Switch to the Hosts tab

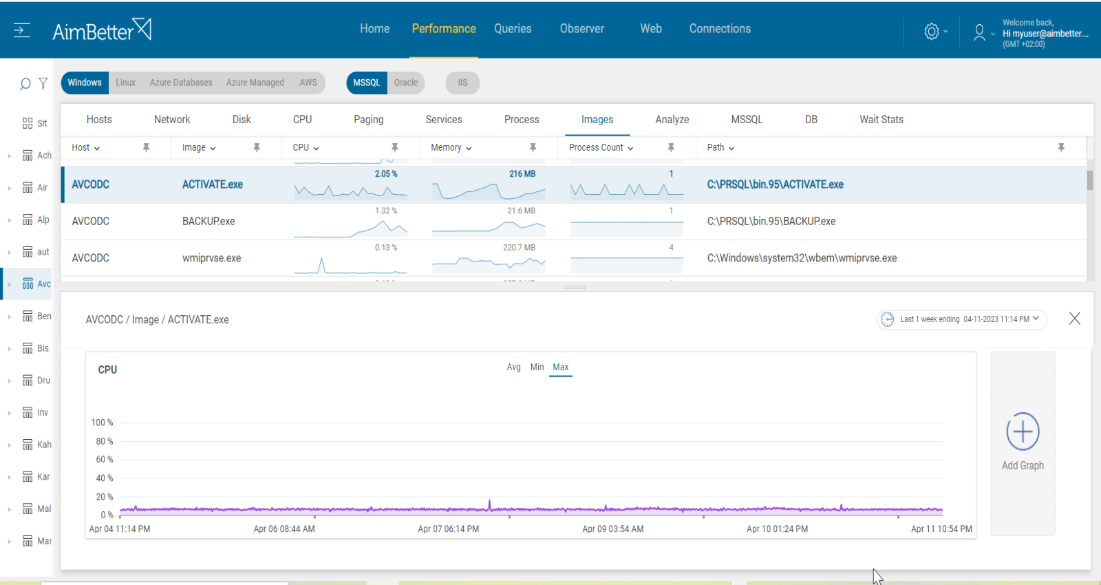point(99,120)
